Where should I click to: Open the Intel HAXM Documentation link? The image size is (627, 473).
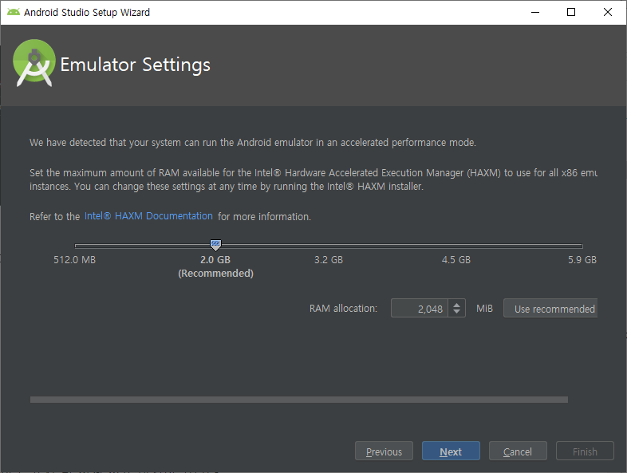pos(148,216)
